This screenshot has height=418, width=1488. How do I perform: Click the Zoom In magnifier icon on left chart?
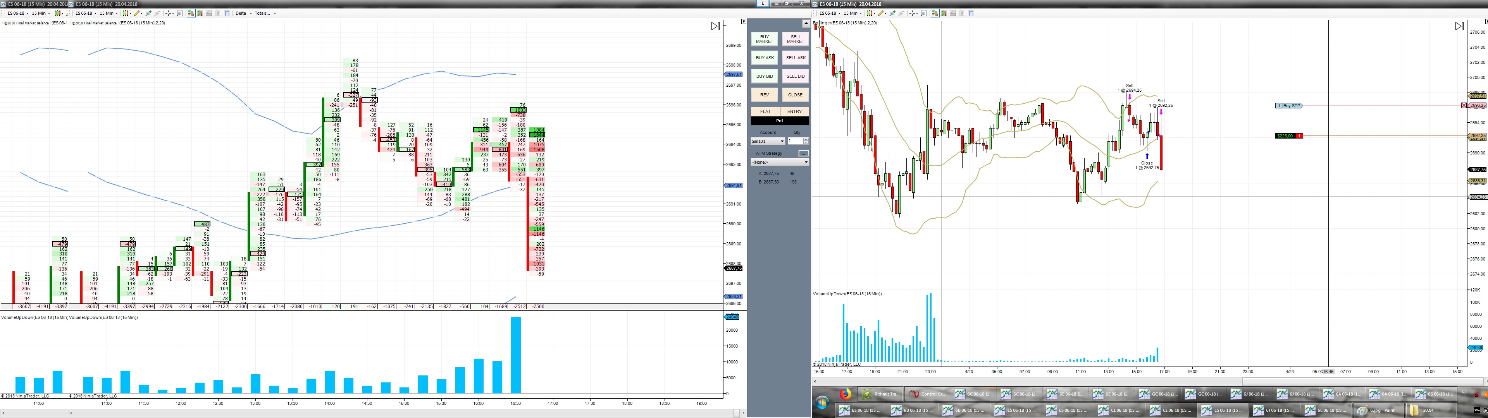[148, 13]
